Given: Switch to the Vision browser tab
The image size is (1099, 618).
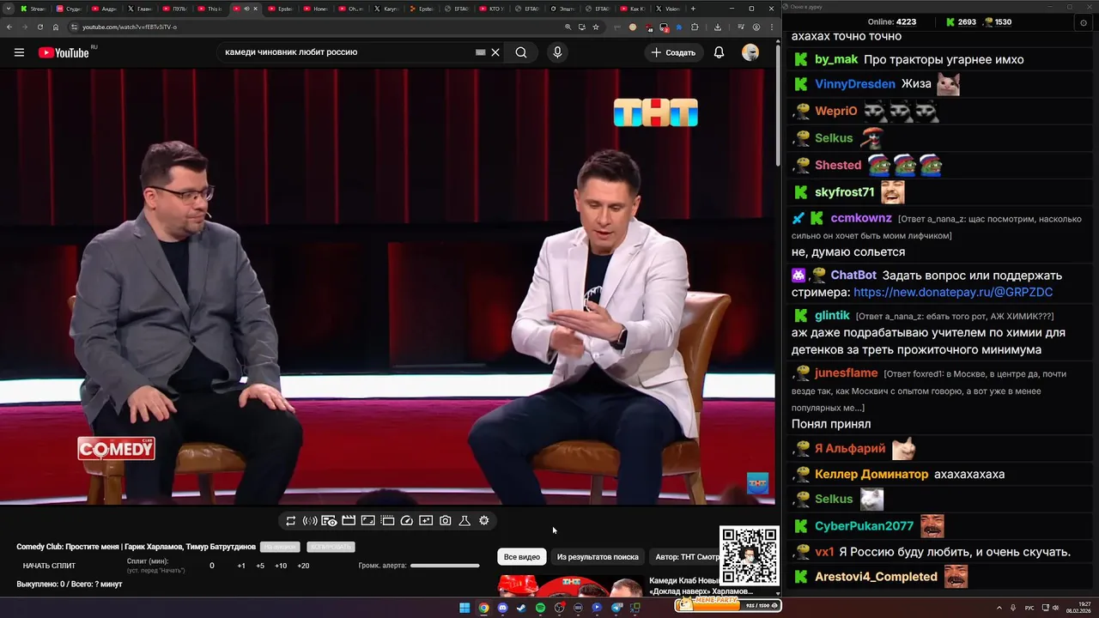Looking at the screenshot, I should point(667,9).
